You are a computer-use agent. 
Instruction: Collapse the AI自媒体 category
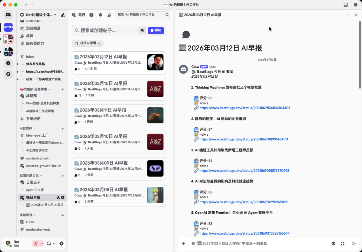click(27, 129)
